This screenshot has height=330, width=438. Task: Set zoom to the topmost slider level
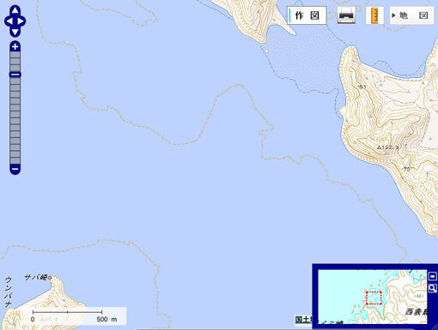click(x=15, y=55)
